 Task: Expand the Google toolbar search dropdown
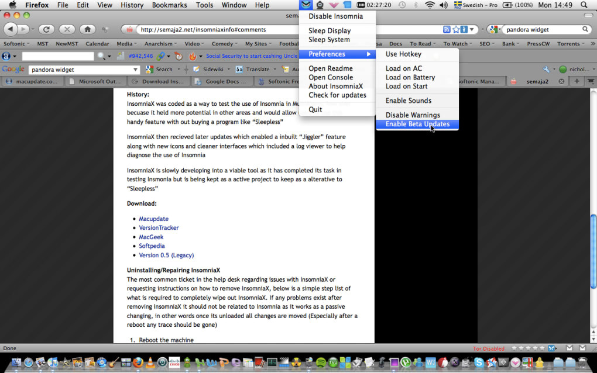(135, 70)
